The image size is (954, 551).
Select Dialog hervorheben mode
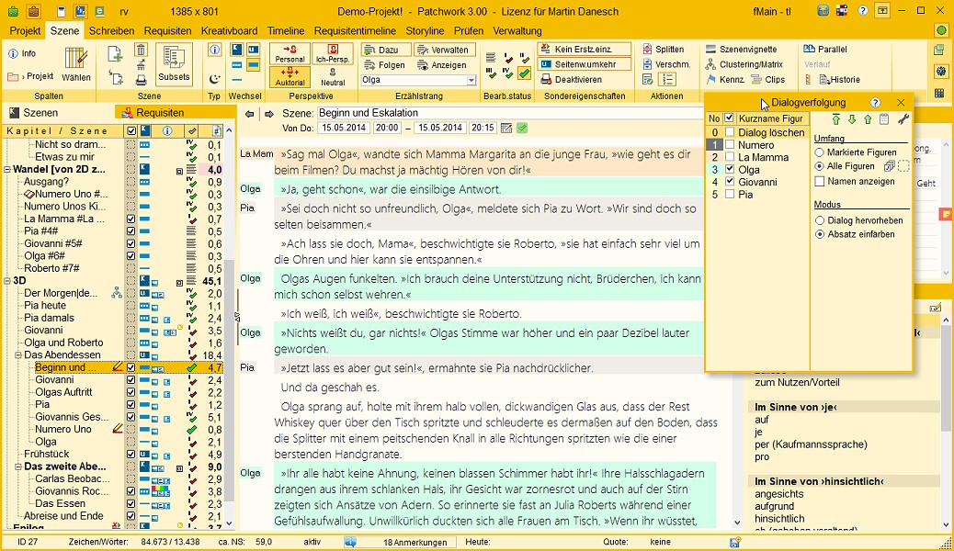point(820,220)
